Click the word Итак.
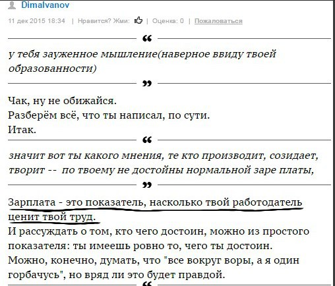Viewport: 335px width, 286px height. pos(22,130)
